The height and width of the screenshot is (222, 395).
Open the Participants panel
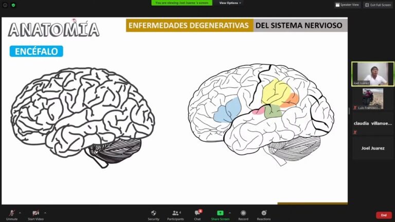(175, 215)
